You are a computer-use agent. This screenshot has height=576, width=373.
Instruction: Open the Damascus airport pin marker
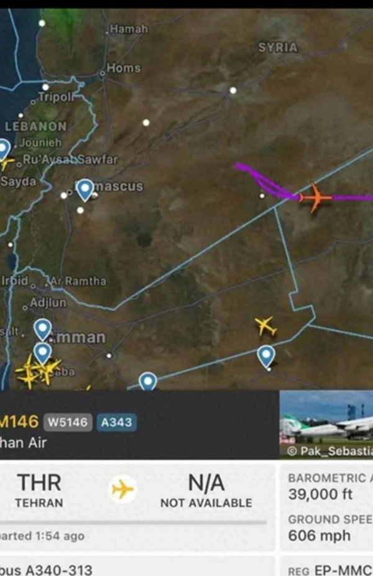(85, 190)
